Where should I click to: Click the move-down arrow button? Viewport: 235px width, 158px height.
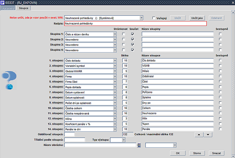coord(208,134)
